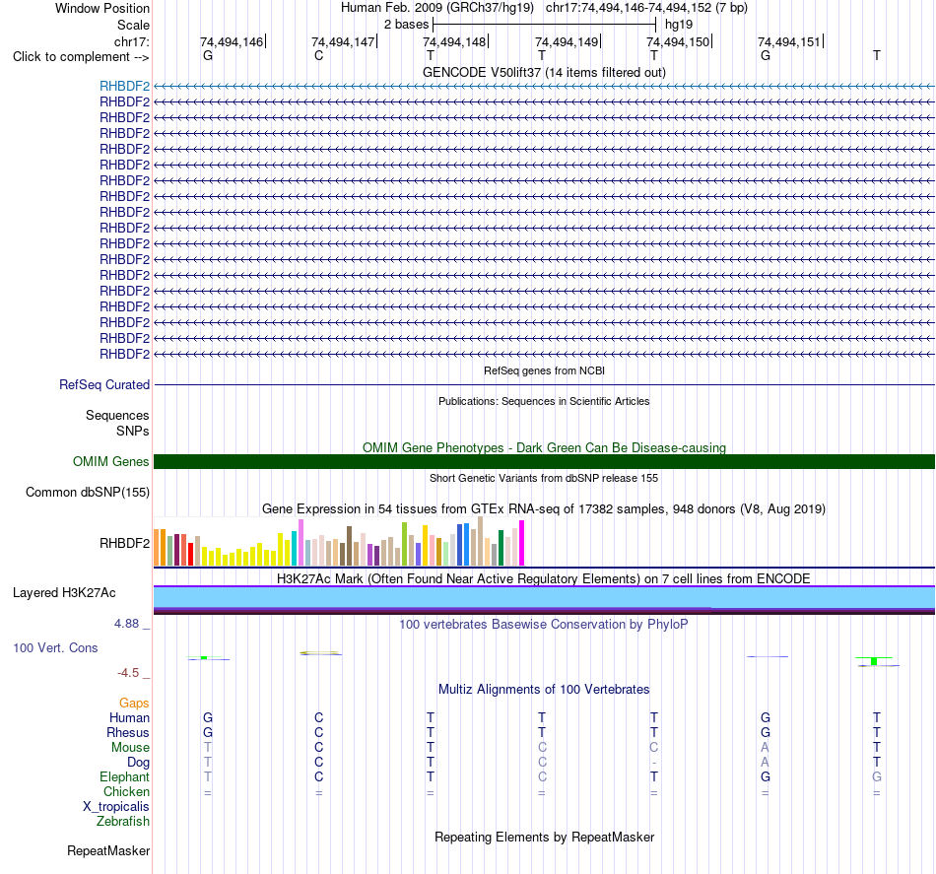Click the 'Human Feb. 2009 (GRCh37/hg19)' assembly title
This screenshot has width=936, height=874.
point(436,8)
